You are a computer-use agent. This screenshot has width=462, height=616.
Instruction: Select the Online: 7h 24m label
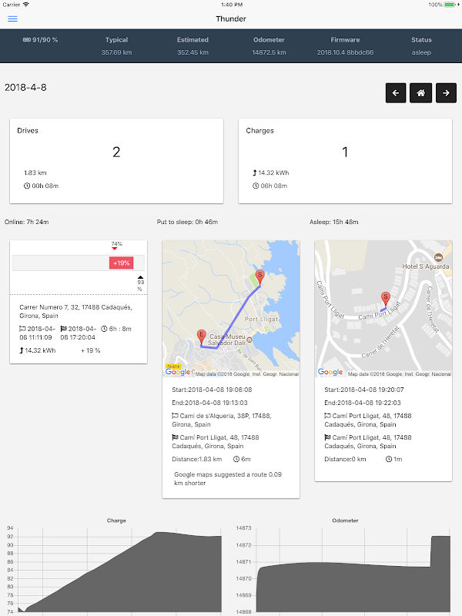[x=27, y=222]
